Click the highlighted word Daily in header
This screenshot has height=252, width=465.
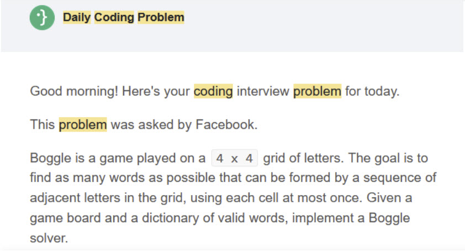(77, 17)
